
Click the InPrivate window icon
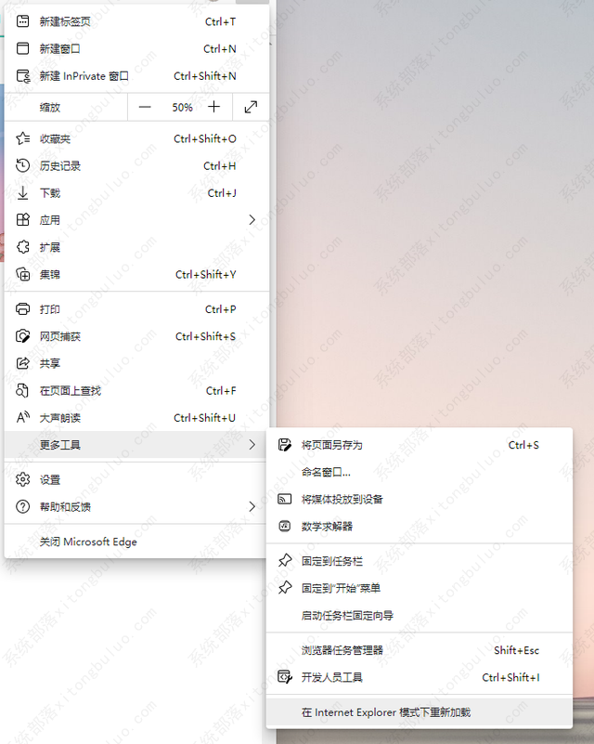point(23,76)
